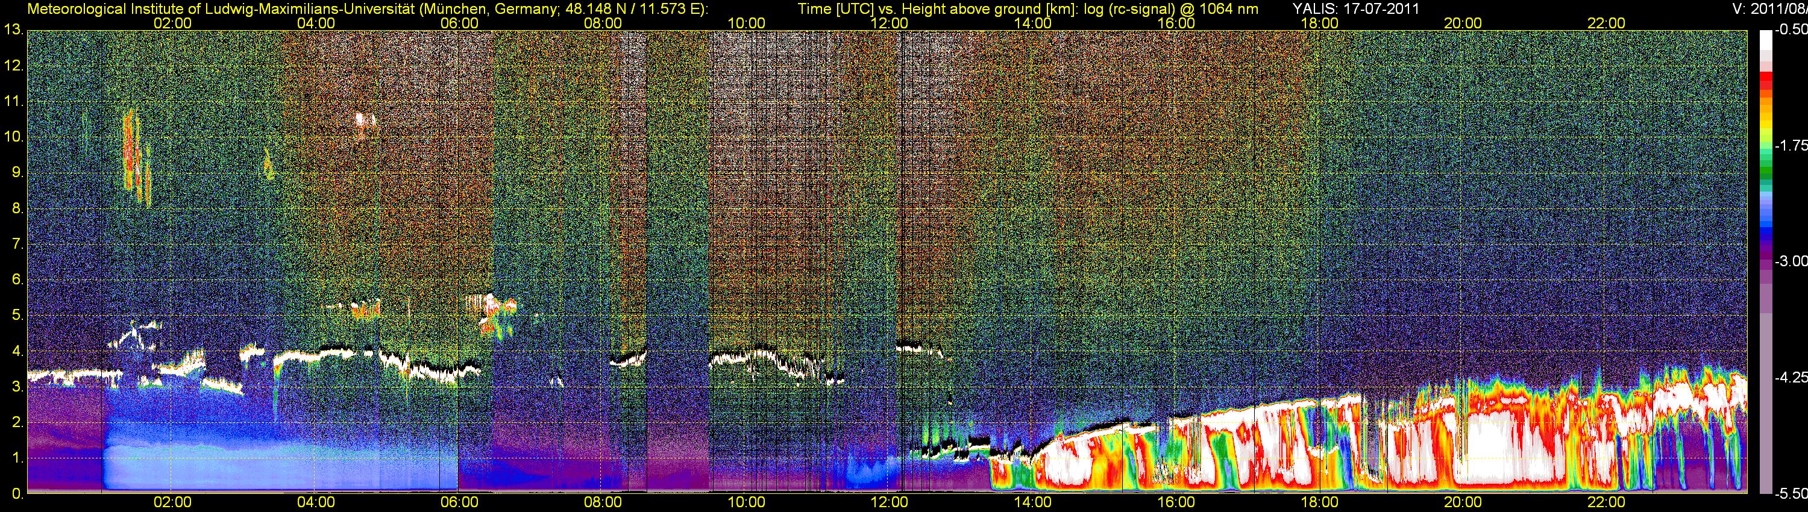Click the '02:00' label on the top time axis
The height and width of the screenshot is (512, 1808).
tap(172, 23)
